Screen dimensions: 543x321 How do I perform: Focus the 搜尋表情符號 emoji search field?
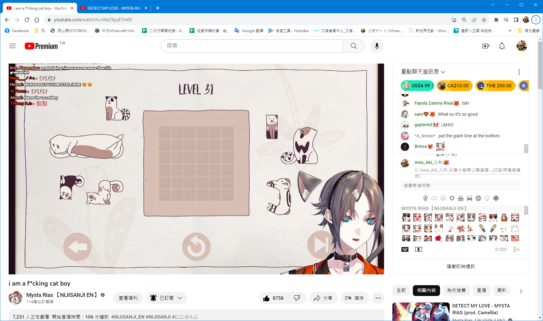(x=460, y=186)
